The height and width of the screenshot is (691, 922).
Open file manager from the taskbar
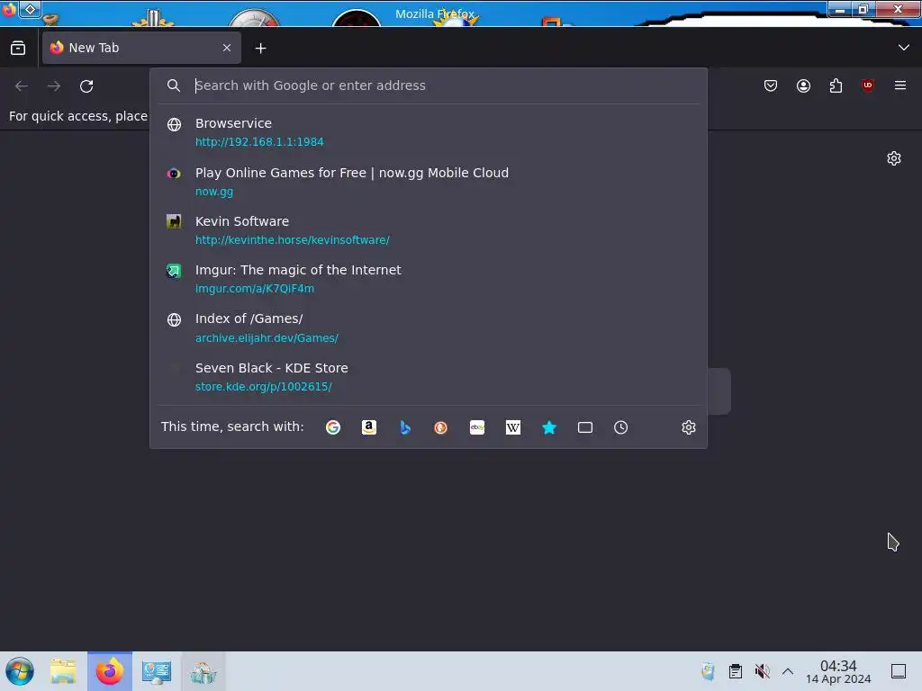click(x=63, y=671)
